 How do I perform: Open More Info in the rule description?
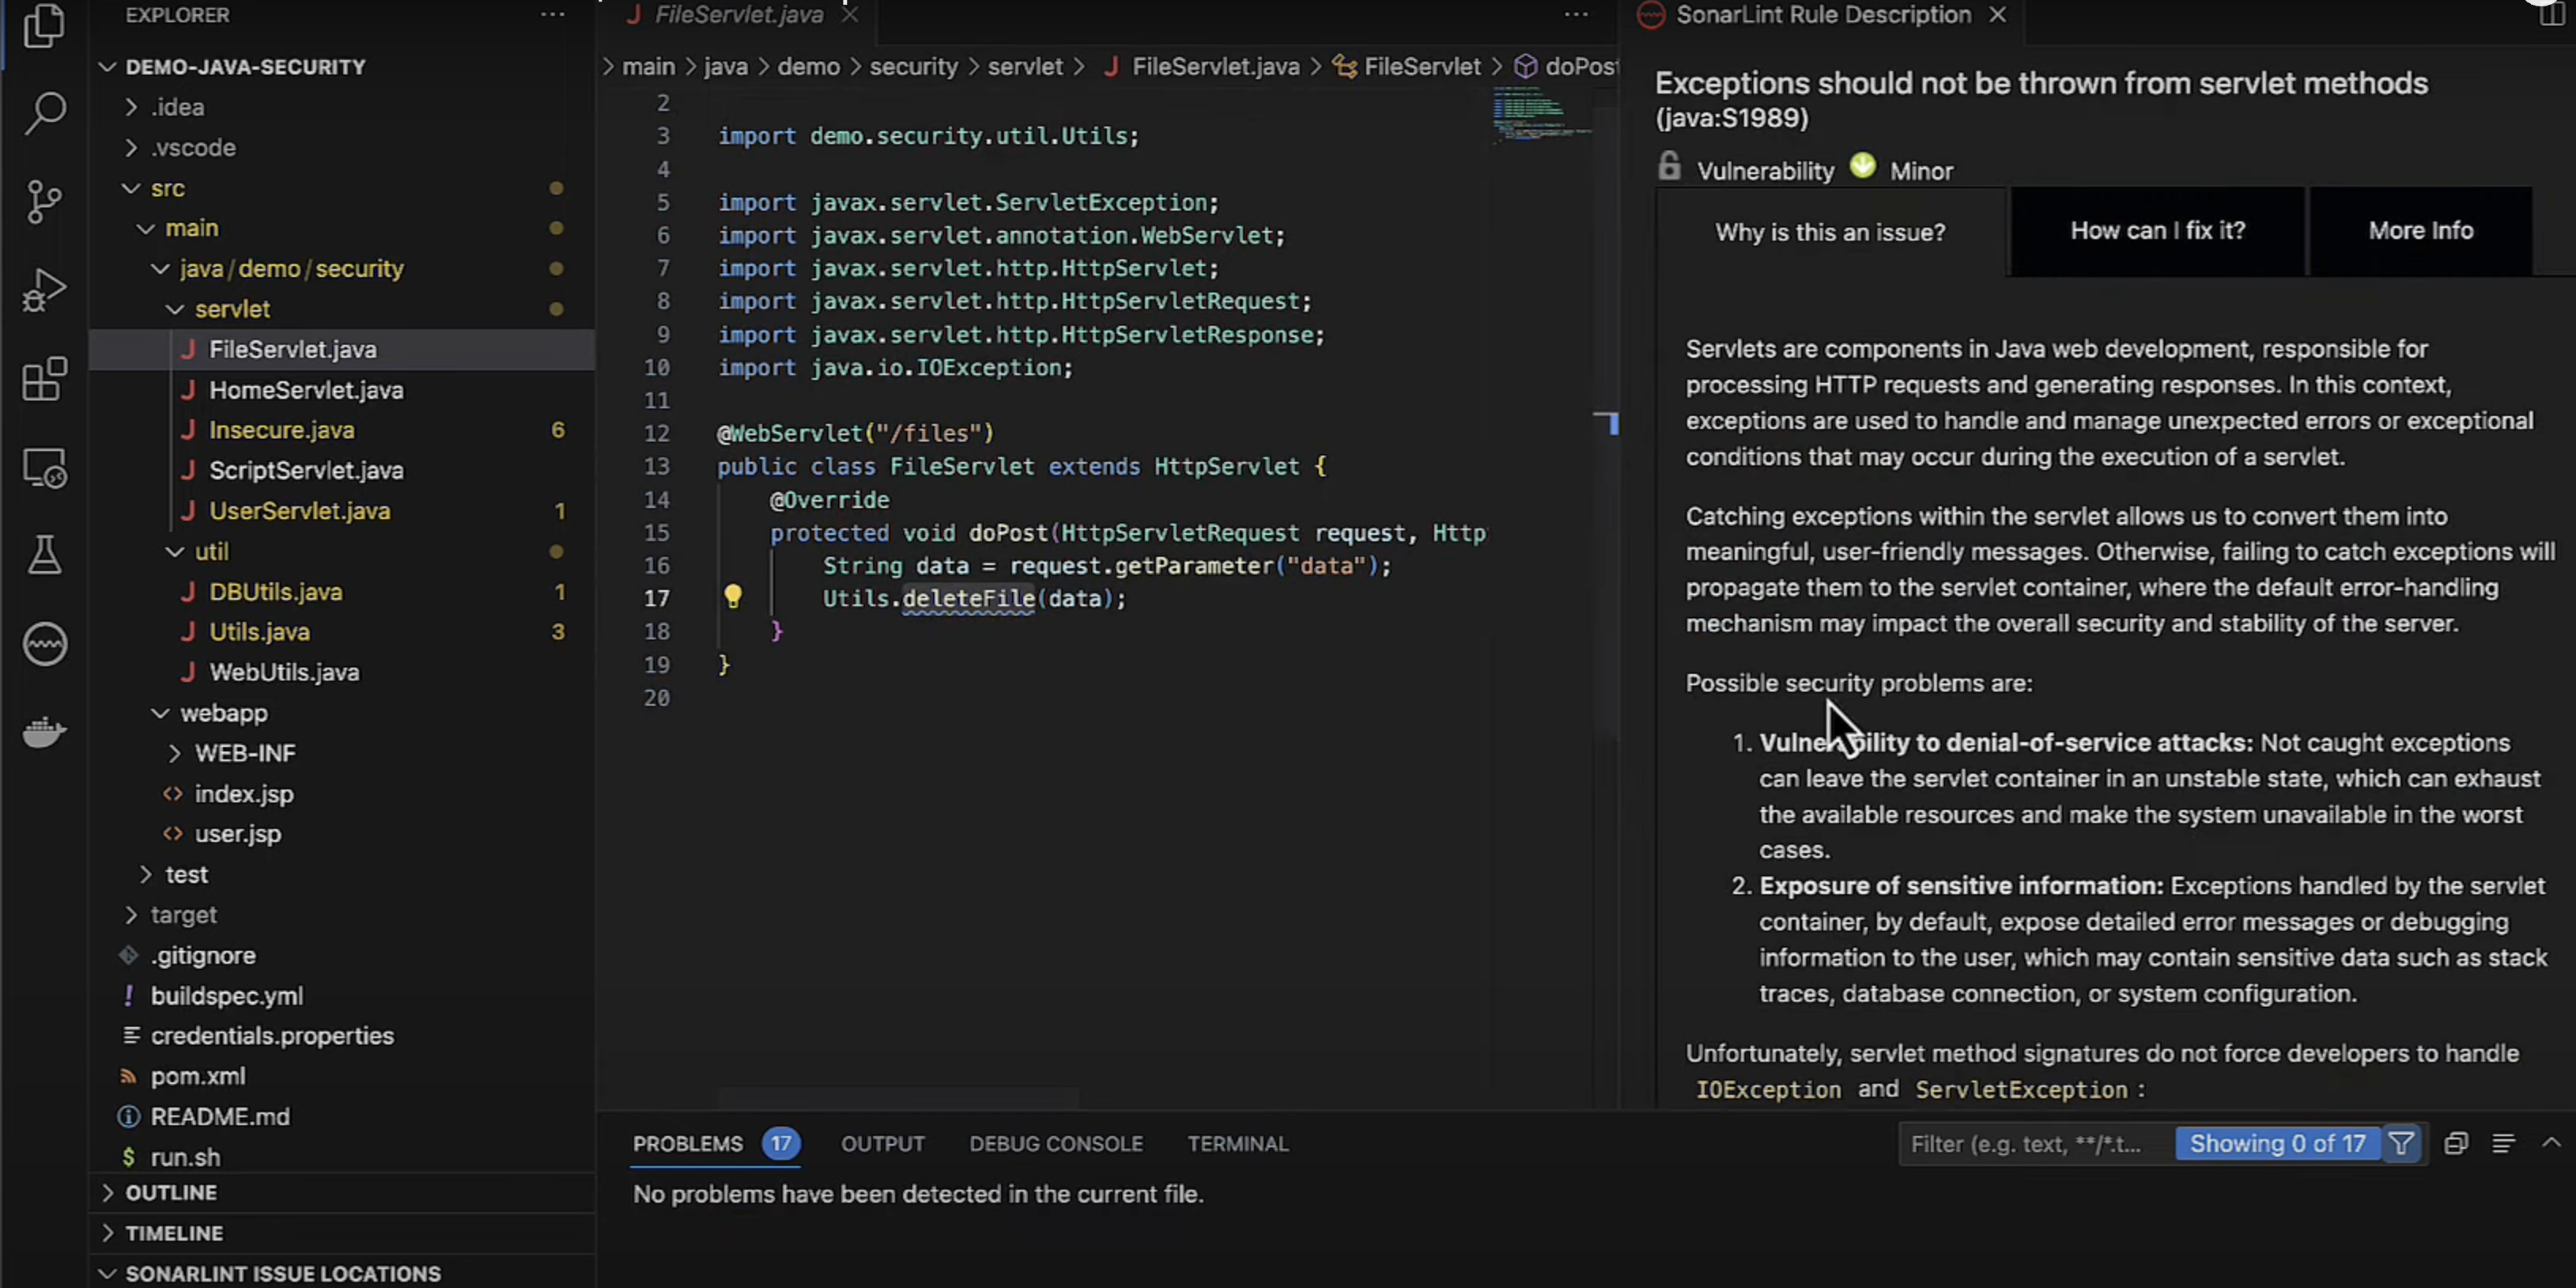click(2421, 231)
